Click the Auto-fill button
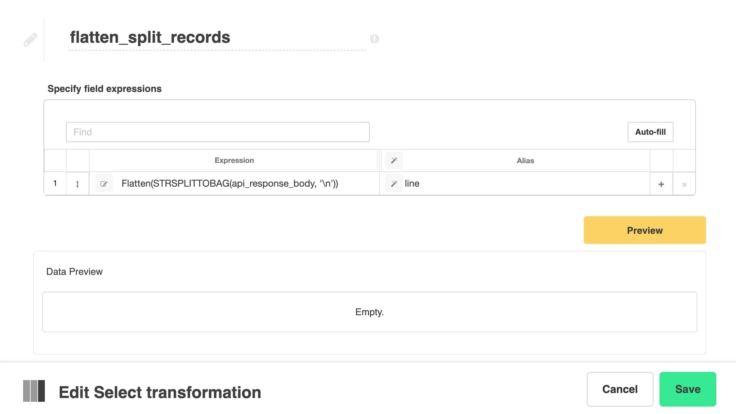Image resolution: width=736 pixels, height=414 pixels. [x=650, y=132]
